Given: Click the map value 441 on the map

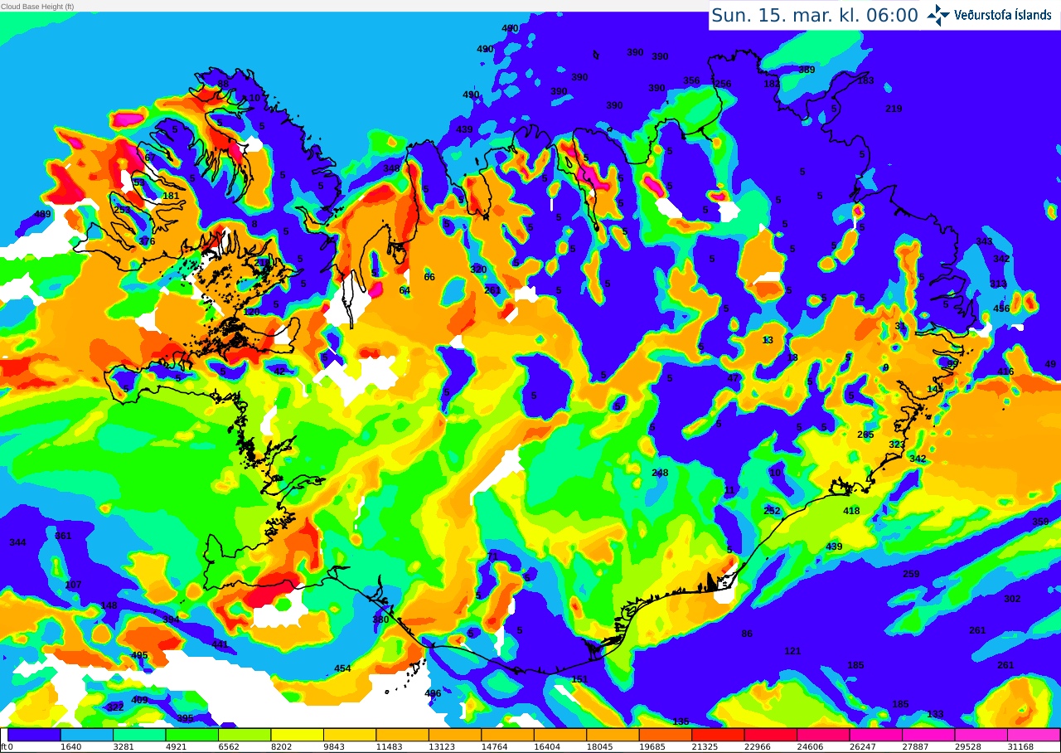Looking at the screenshot, I should point(220,644).
